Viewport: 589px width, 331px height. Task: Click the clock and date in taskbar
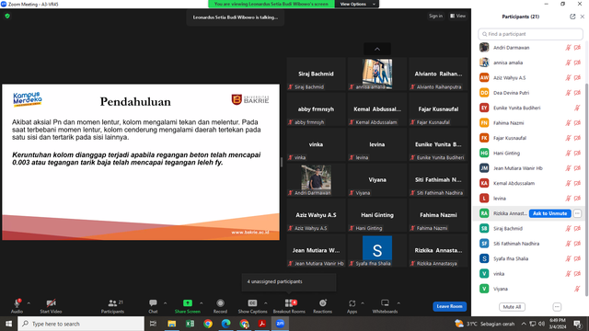[x=558, y=324]
